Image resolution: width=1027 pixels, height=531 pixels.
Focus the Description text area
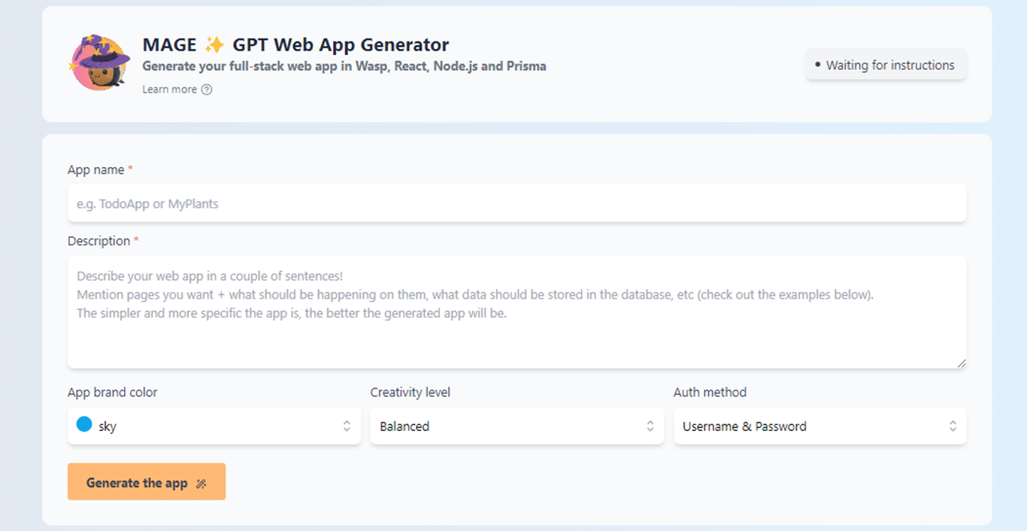tap(517, 312)
